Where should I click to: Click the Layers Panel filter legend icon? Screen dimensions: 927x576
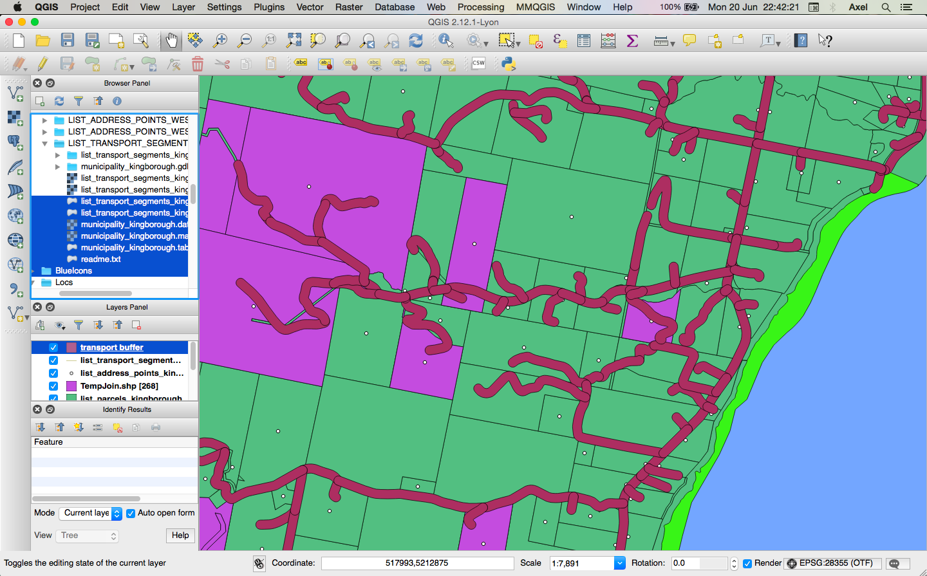coord(78,325)
